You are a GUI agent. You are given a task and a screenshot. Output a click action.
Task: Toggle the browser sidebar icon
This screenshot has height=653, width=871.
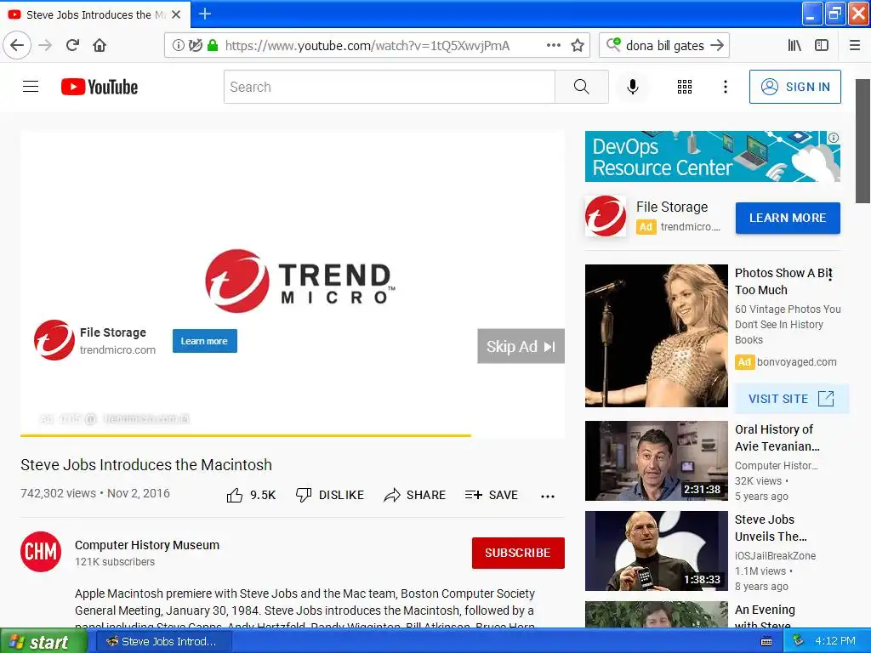coord(822,45)
